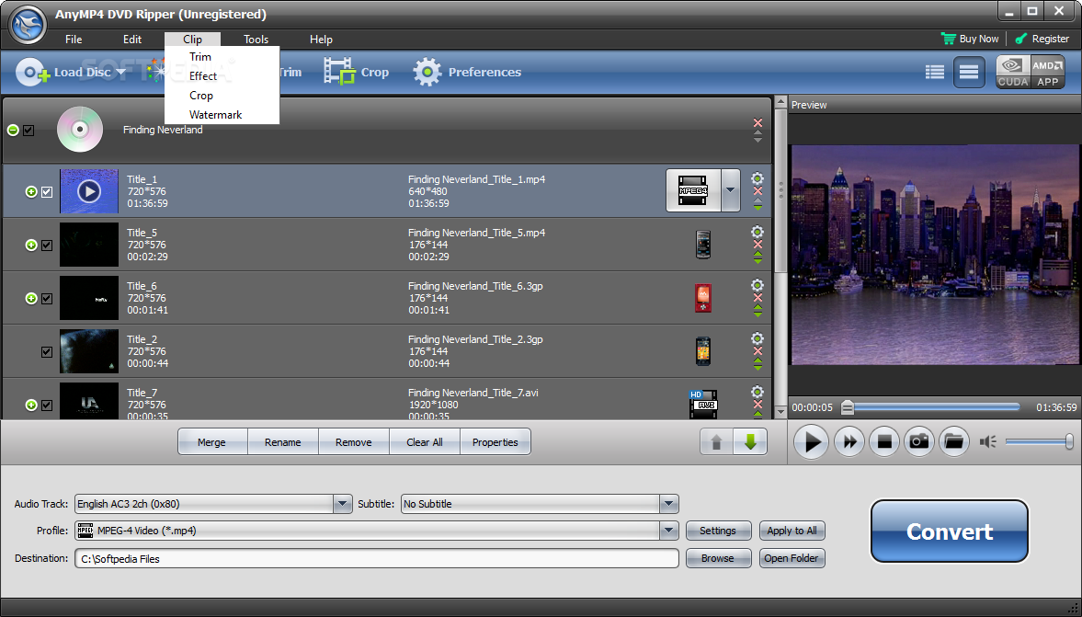
Task: Click the Buy Now cart link
Action: tap(970, 39)
